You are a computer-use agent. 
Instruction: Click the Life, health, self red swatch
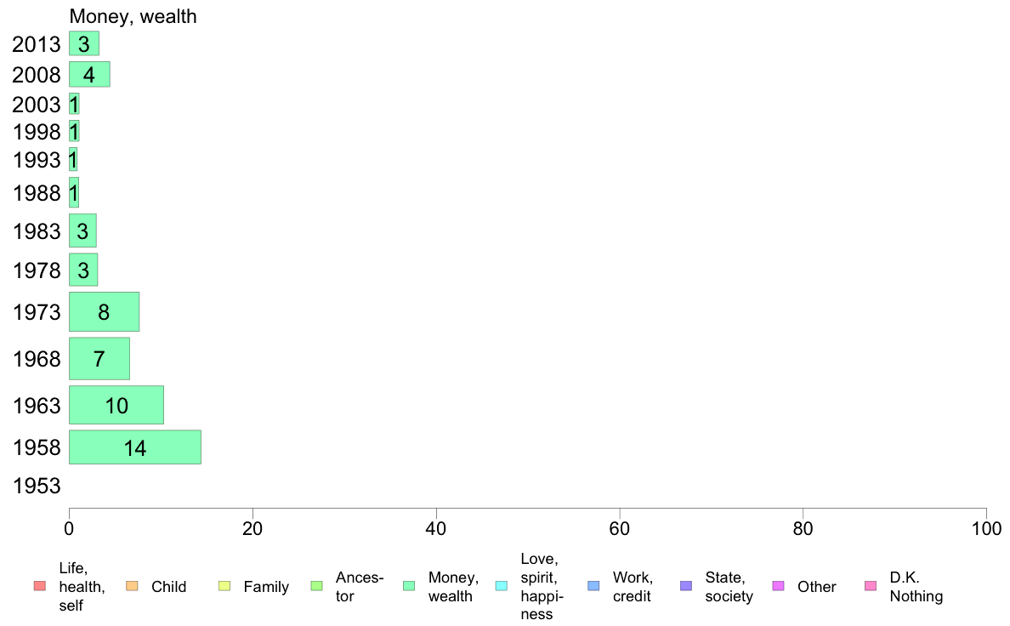(x=39, y=586)
